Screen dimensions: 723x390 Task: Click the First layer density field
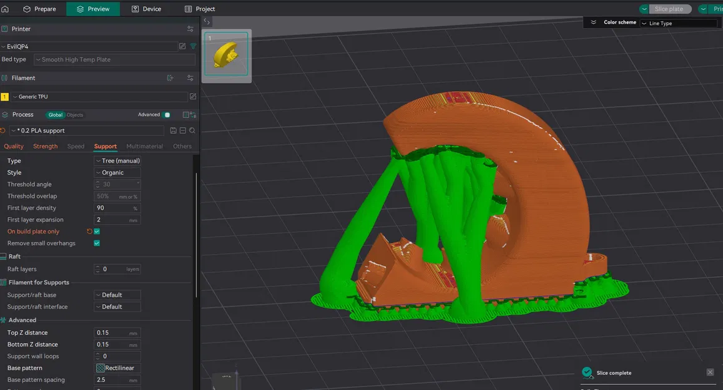point(117,208)
